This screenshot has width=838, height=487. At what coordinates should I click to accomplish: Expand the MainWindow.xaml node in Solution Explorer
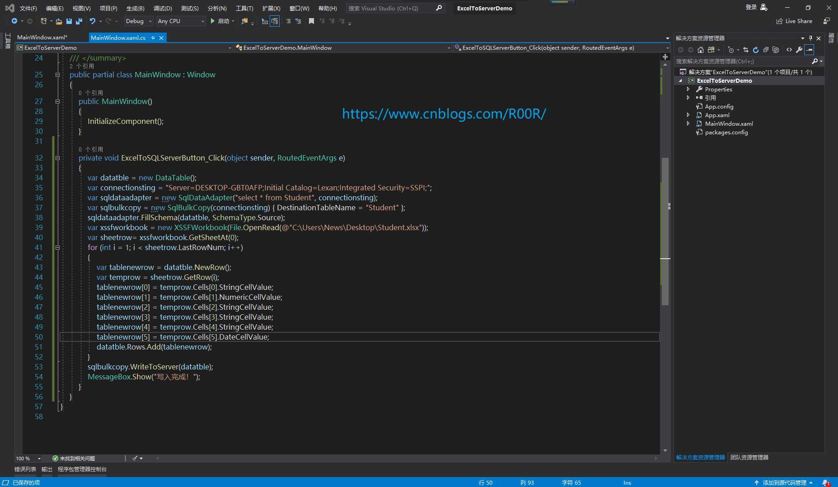688,123
